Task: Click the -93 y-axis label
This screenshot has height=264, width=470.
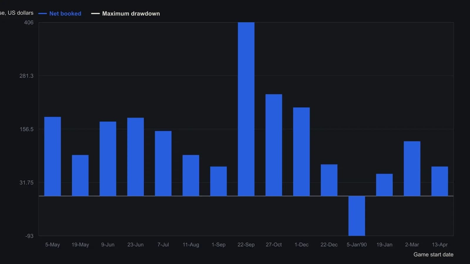Action: point(29,236)
